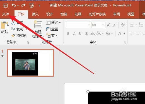Click the clear all formatting icon
Viewport: 145px width, 104px height.
point(123,25)
